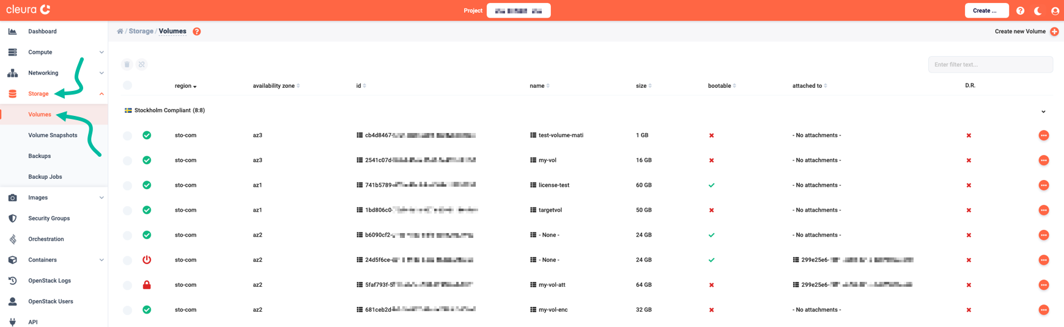Click the API plug icon

click(12, 322)
